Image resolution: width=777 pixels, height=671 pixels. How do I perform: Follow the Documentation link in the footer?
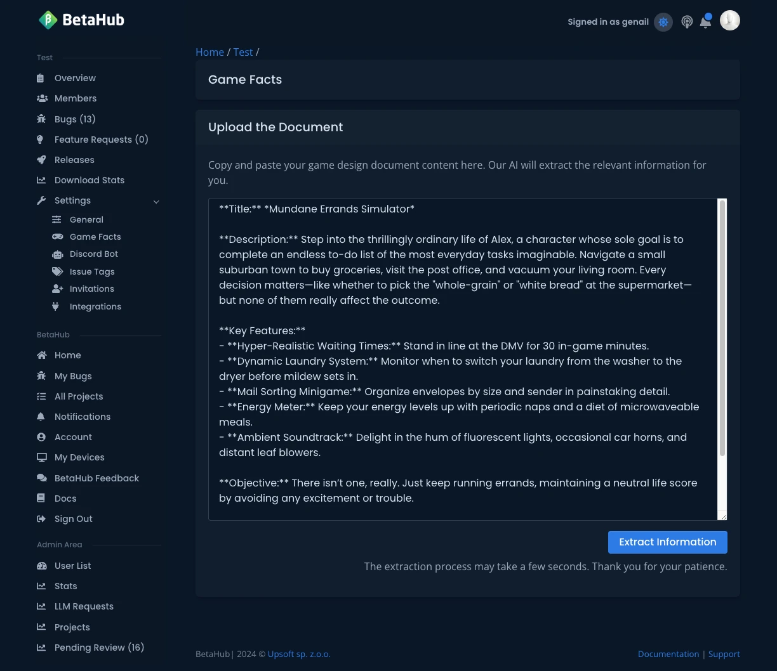tap(668, 654)
